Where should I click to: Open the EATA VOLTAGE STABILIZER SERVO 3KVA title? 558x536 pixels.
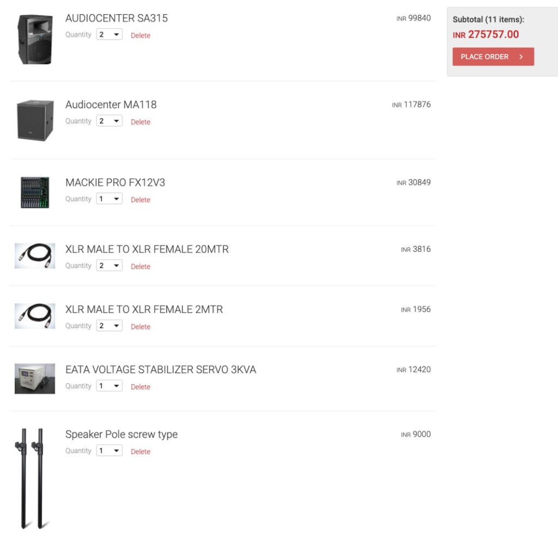tap(161, 369)
